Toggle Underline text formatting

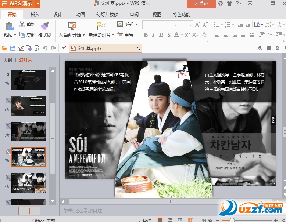click(x=161, y=35)
